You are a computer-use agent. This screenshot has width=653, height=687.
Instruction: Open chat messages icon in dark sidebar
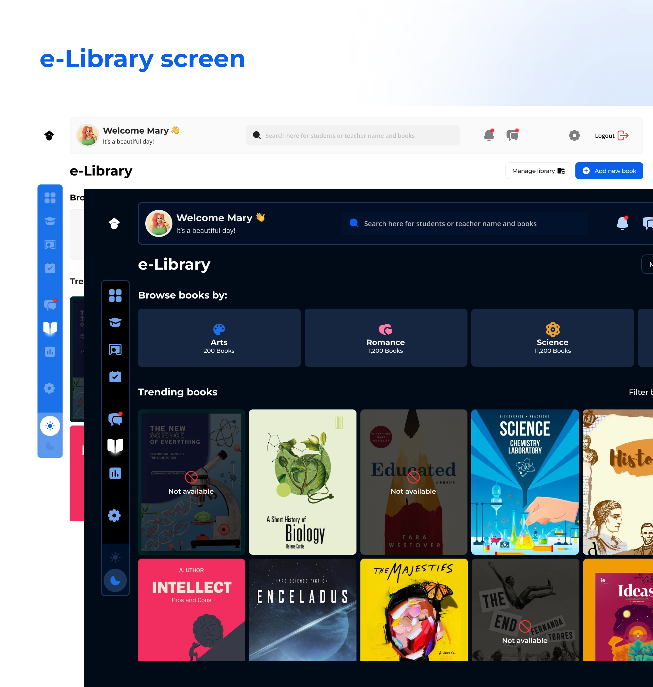tap(115, 419)
